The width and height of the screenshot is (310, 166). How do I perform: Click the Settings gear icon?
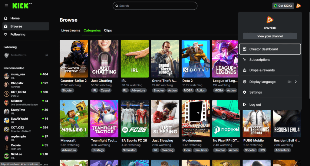point(245,92)
